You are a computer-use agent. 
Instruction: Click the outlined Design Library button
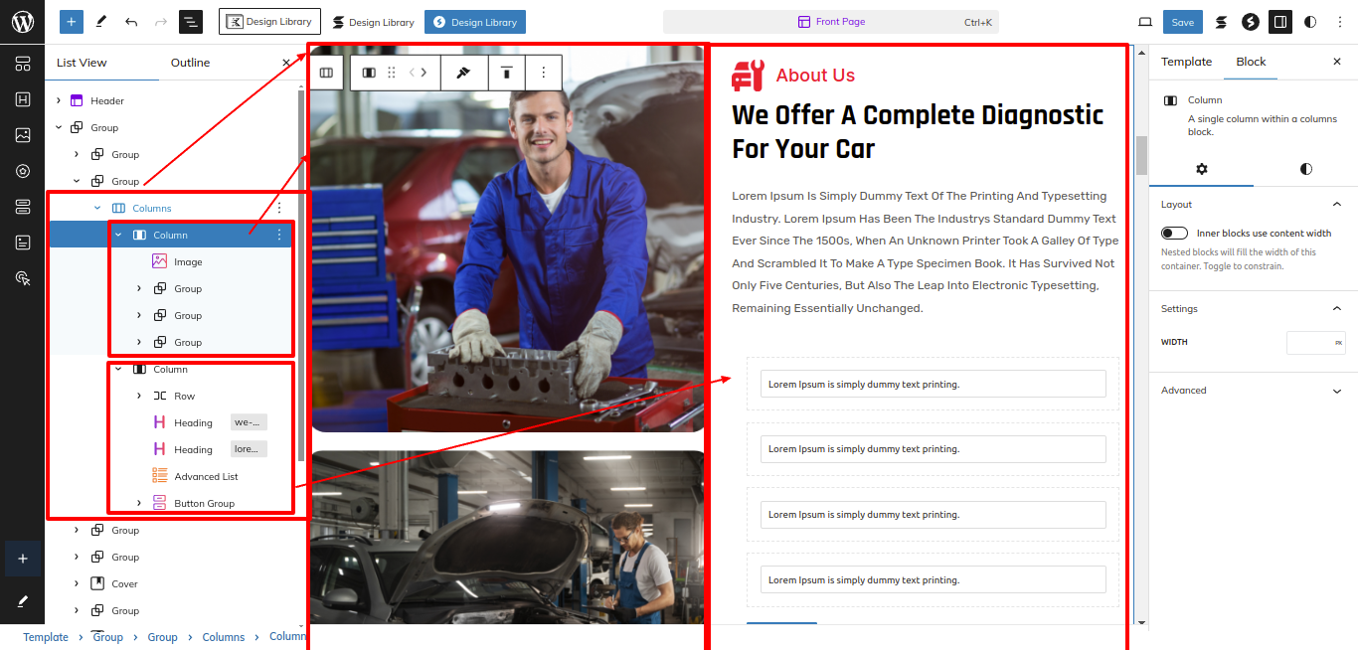[269, 21]
